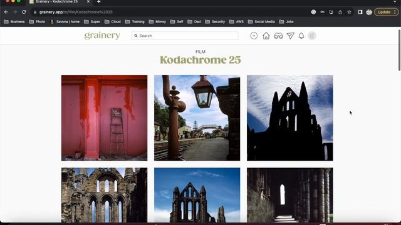Open the Mimsy bookmarks folder

157,22
